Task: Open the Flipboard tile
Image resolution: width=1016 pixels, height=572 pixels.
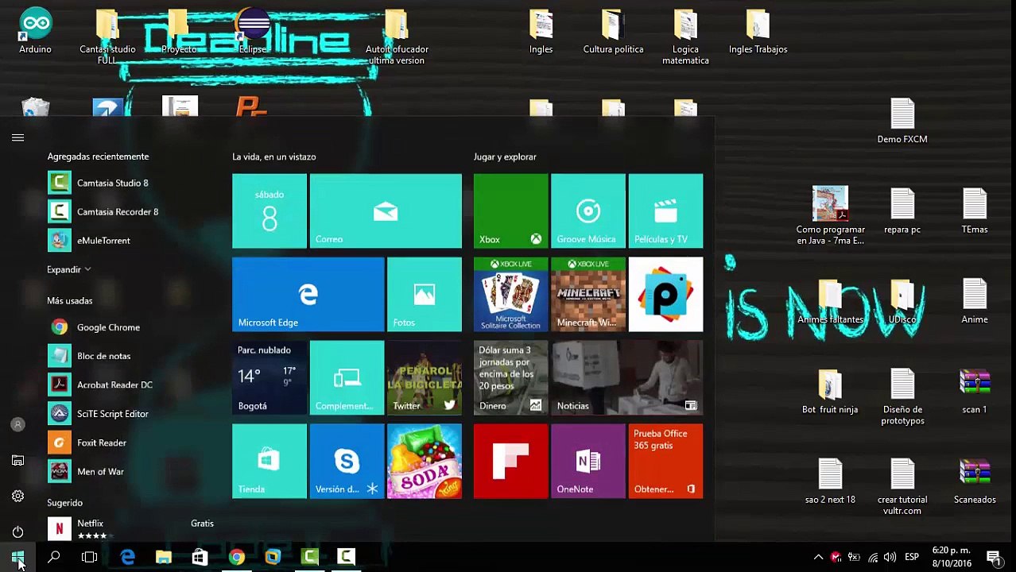Action: coord(510,461)
